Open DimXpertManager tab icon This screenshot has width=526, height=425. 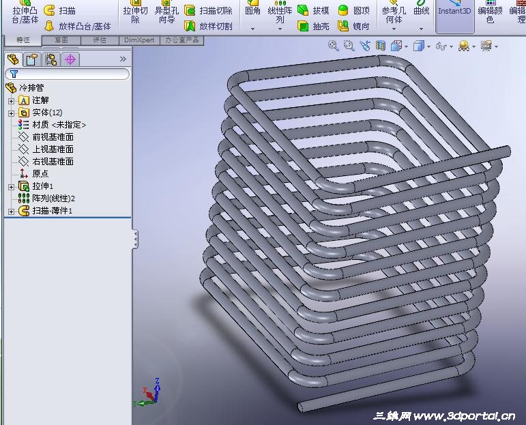point(70,60)
